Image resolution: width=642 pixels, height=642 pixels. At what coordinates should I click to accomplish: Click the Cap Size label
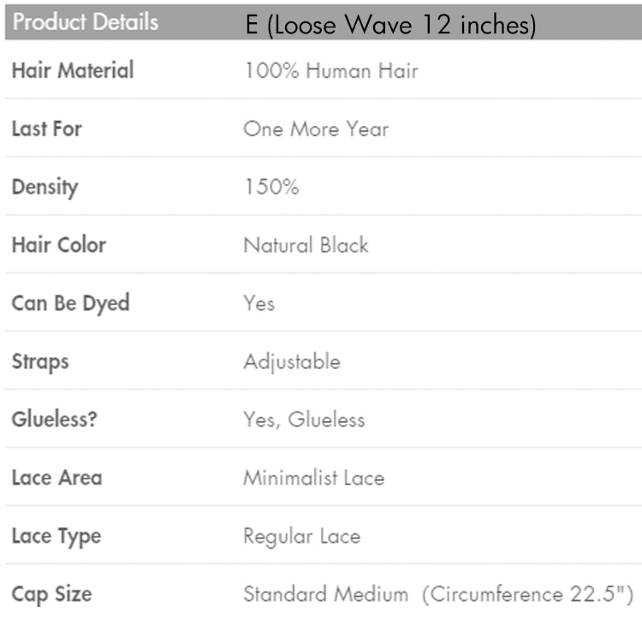pyautogui.click(x=51, y=594)
